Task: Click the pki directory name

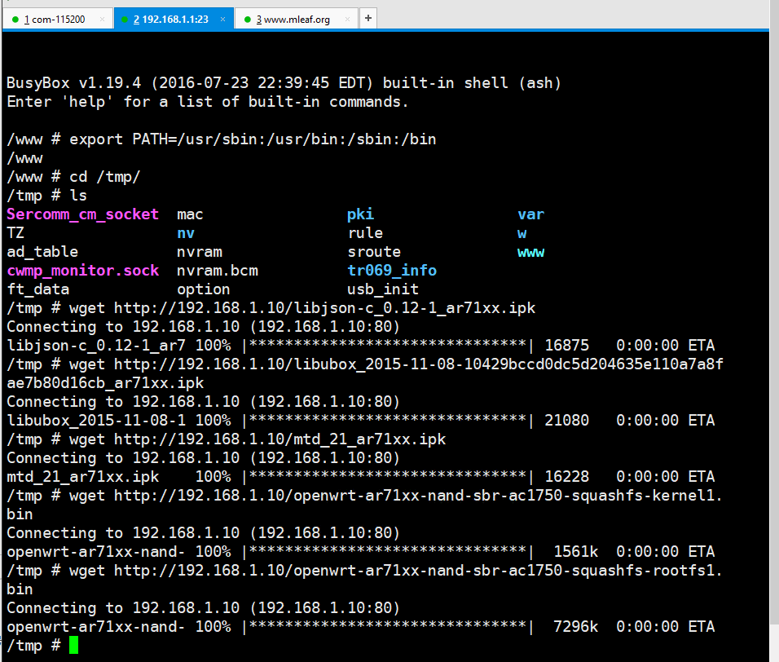Action: click(360, 214)
